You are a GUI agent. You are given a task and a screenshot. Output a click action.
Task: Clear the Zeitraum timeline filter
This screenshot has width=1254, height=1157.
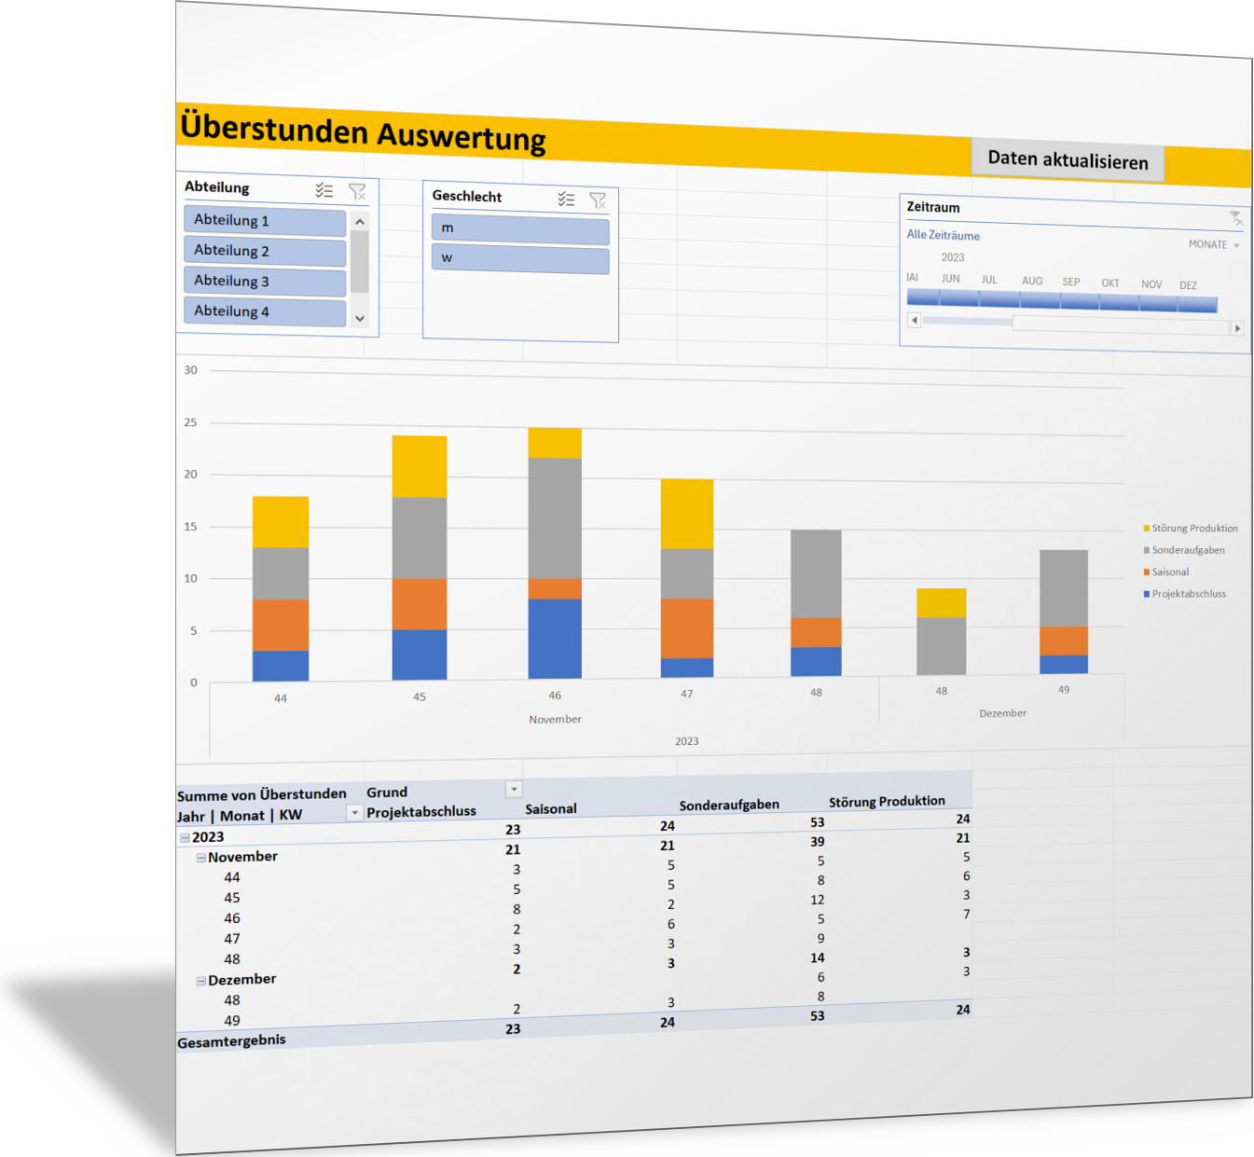pyautogui.click(x=1235, y=218)
